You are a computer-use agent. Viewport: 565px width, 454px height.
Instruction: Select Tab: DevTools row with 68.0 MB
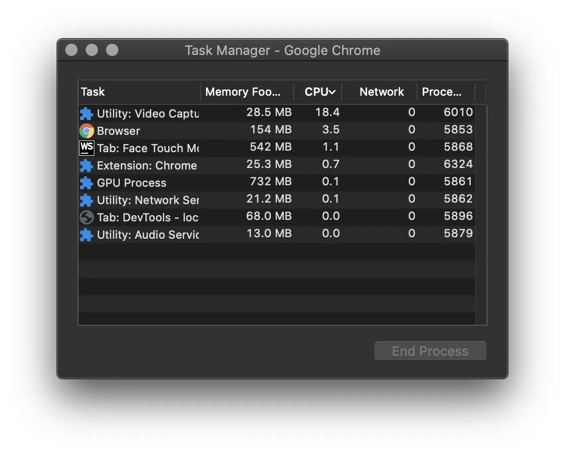(277, 217)
